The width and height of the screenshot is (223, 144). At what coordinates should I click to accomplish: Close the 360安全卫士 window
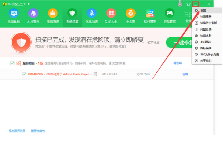(208, 4)
